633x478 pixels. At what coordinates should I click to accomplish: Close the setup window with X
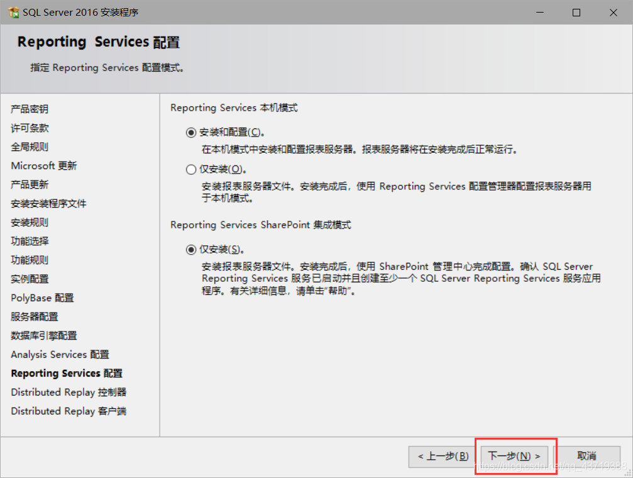[x=614, y=13]
